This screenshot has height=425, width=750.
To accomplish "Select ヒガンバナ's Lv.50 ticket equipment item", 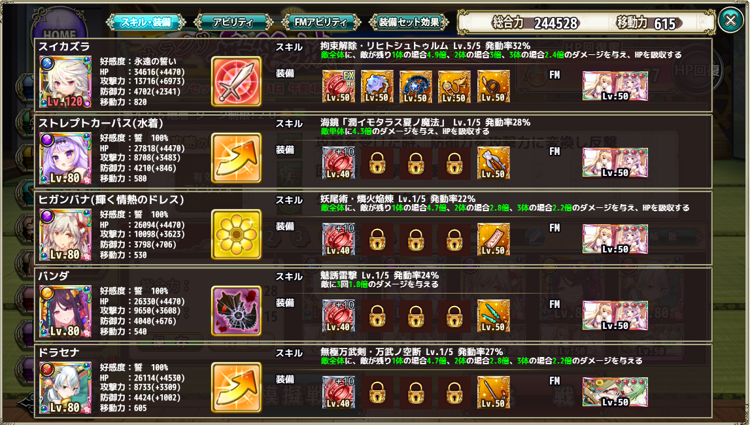I will click(493, 239).
